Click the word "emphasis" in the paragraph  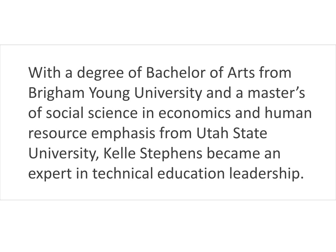point(123,134)
